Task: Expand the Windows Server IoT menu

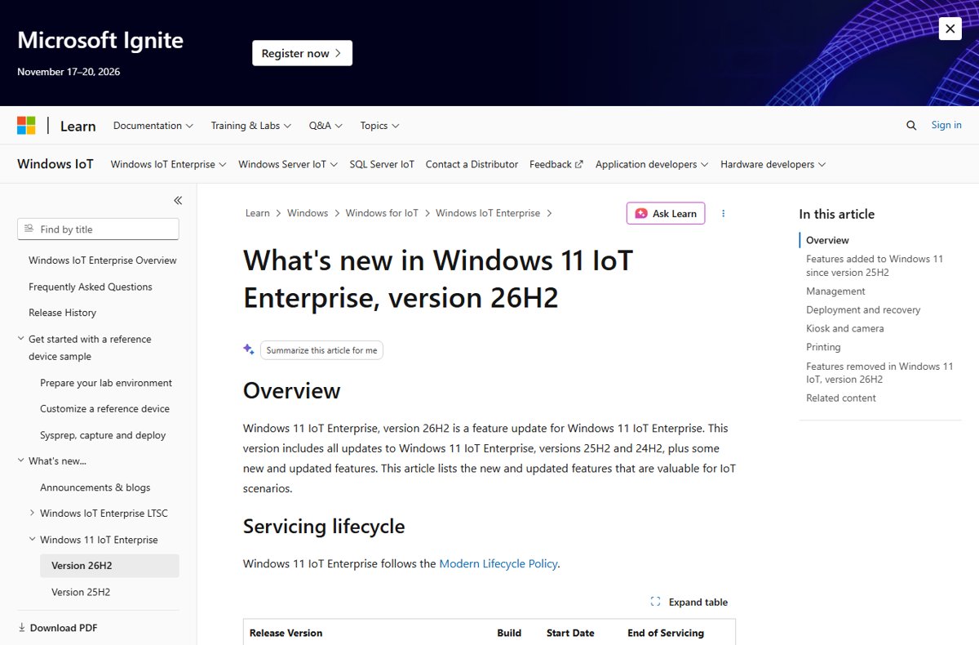Action: [288, 164]
